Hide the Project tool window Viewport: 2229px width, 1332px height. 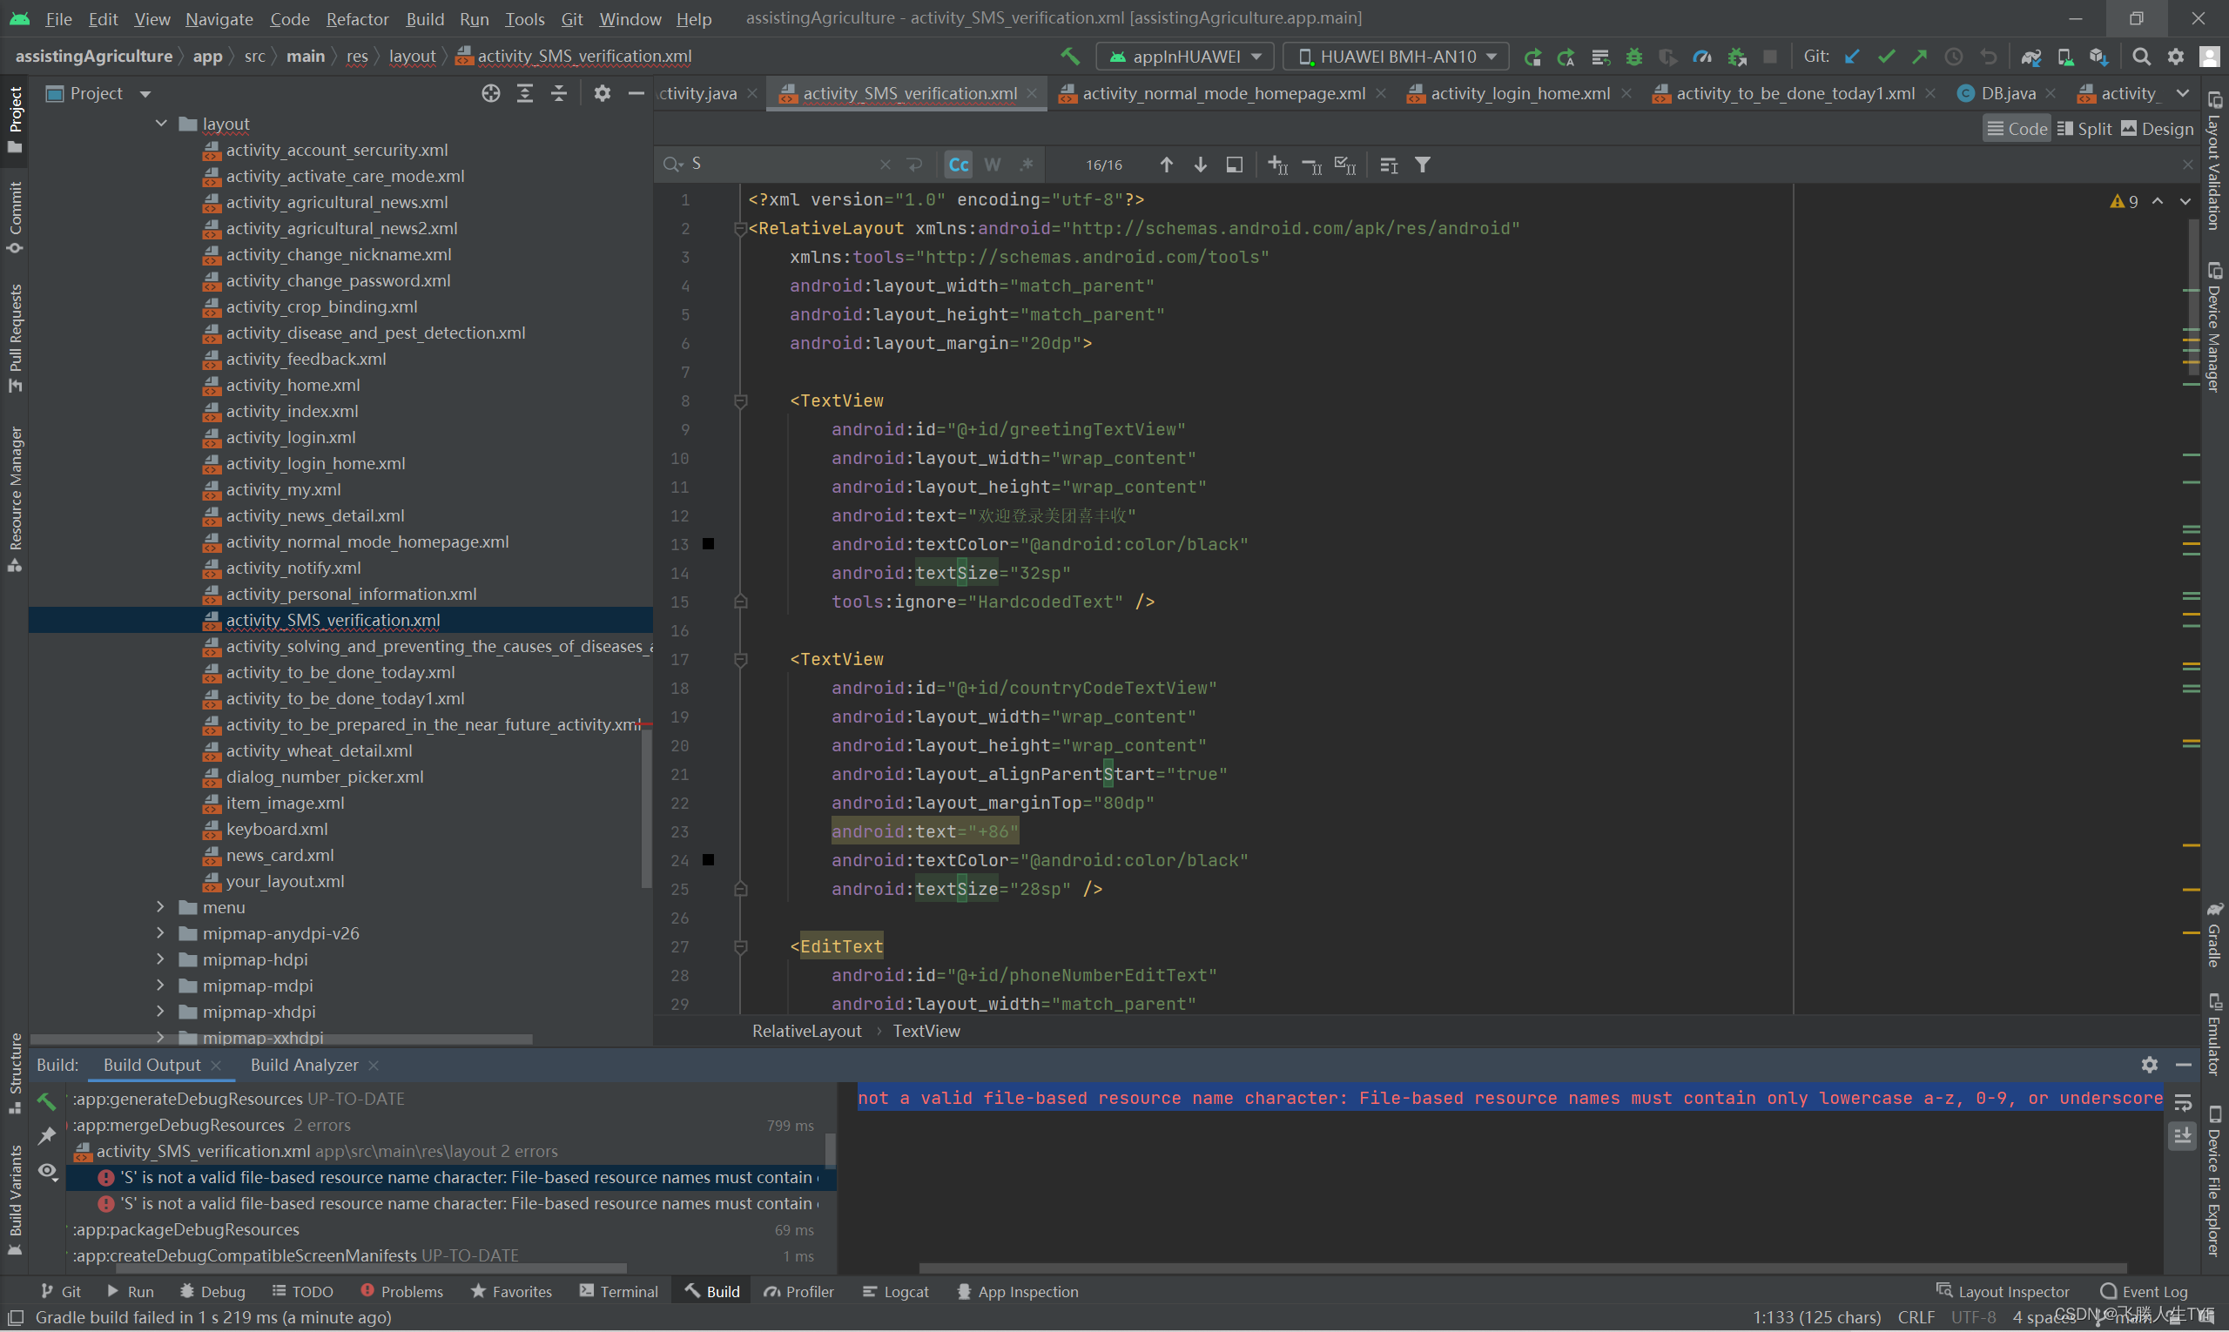pos(636,93)
